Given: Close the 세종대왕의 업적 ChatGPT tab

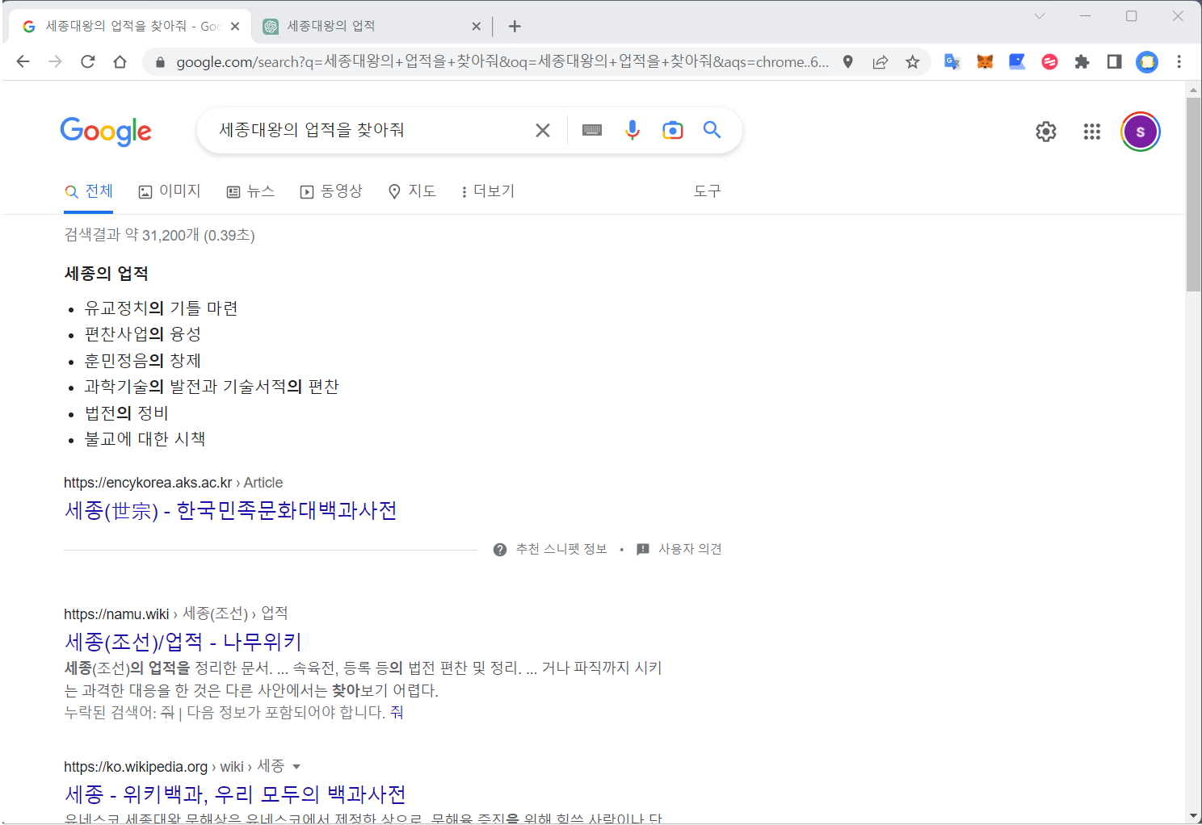Looking at the screenshot, I should [x=476, y=27].
